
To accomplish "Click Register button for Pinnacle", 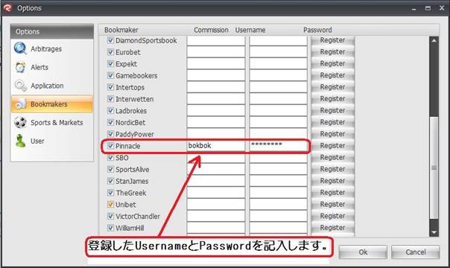I will click(x=332, y=146).
